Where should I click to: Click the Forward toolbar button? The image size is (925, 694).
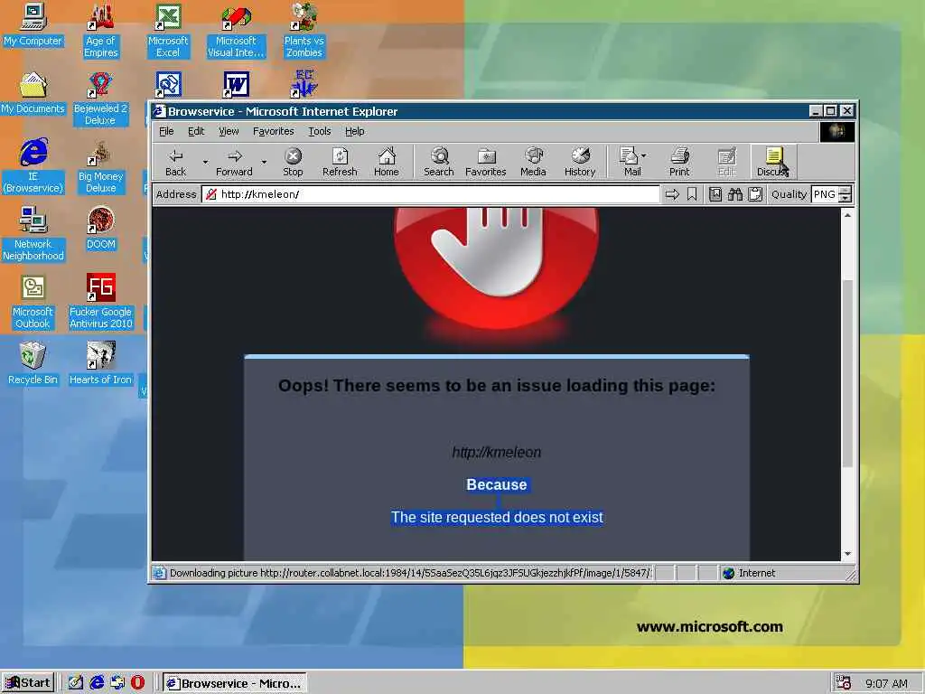point(234,162)
